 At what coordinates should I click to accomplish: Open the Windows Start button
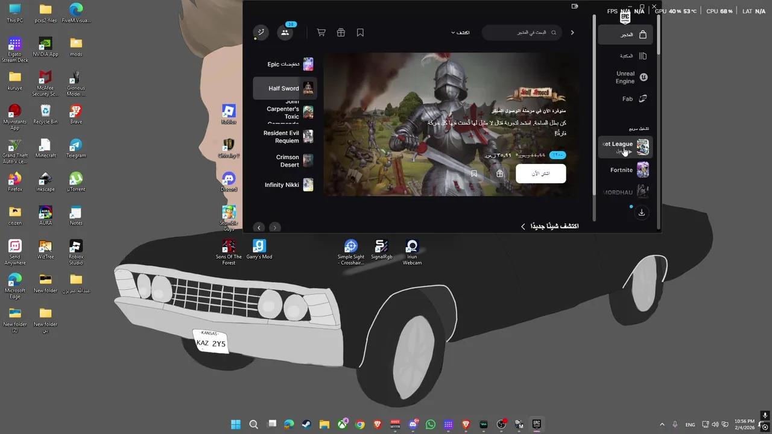[x=236, y=424]
